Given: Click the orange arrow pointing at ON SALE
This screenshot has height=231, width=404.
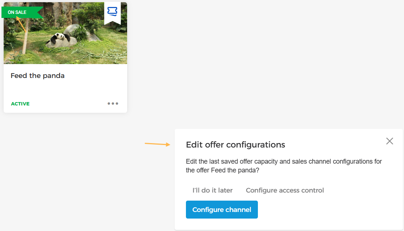Looking at the screenshot, I should click(21, 23).
